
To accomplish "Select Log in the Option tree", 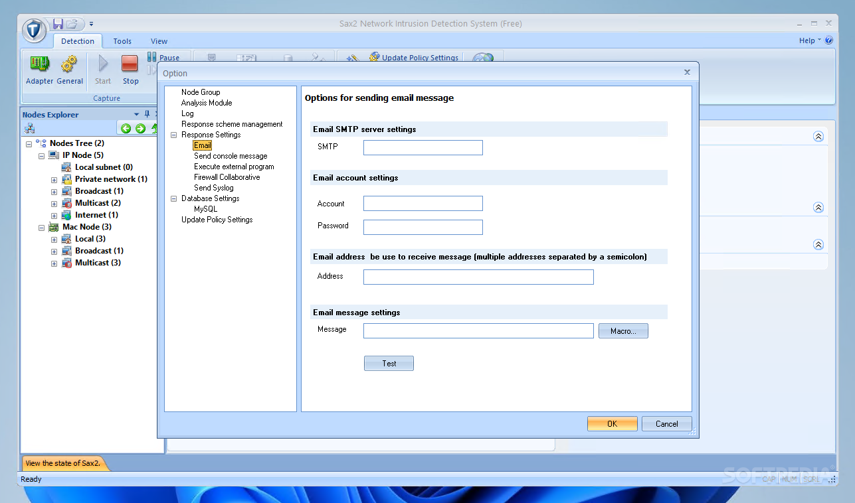I will (x=187, y=113).
